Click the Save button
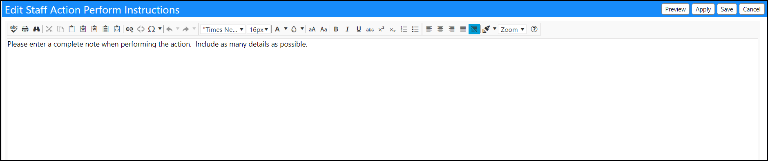 [727, 9]
